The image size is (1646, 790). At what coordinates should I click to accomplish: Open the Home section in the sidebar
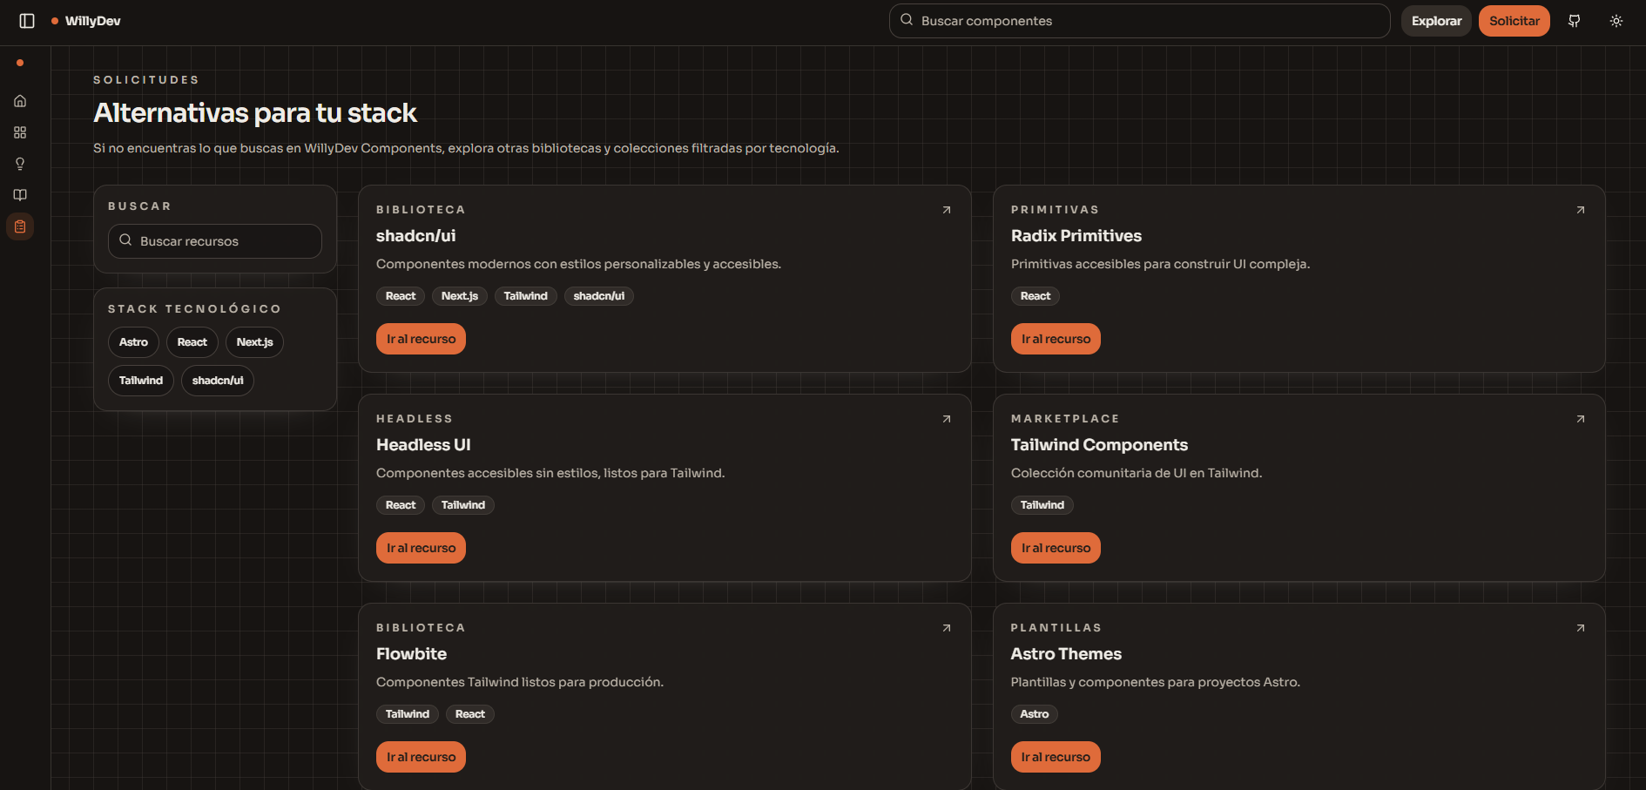coord(19,101)
